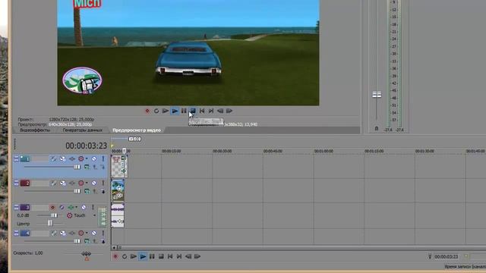This screenshot has height=273, width=486.
Task: Solo video track 1
Action: tap(103, 158)
